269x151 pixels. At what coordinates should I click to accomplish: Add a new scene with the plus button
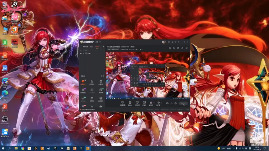tap(104, 47)
